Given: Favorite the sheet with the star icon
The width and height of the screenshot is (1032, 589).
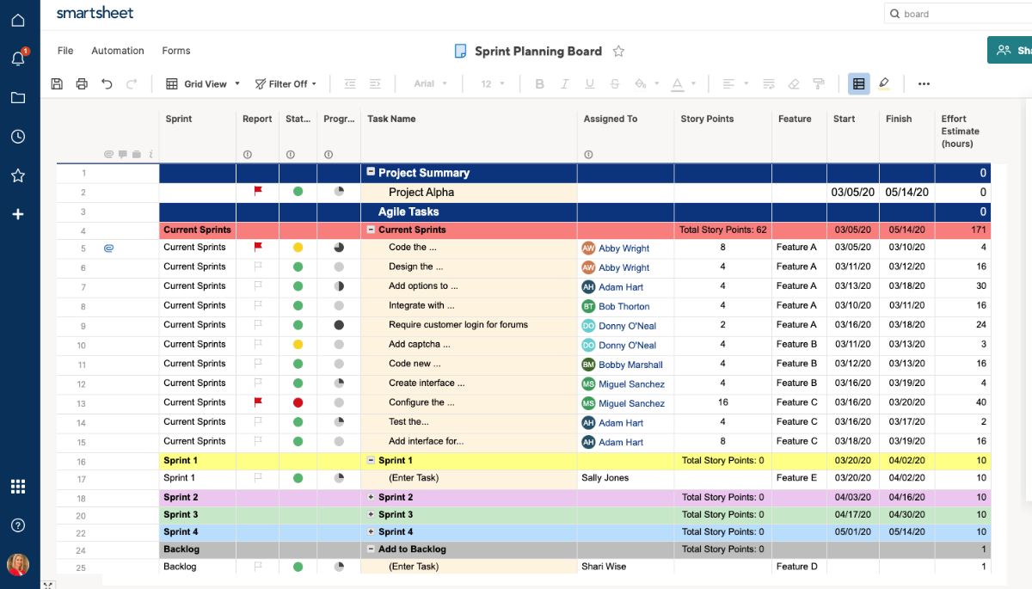Looking at the screenshot, I should click(618, 52).
